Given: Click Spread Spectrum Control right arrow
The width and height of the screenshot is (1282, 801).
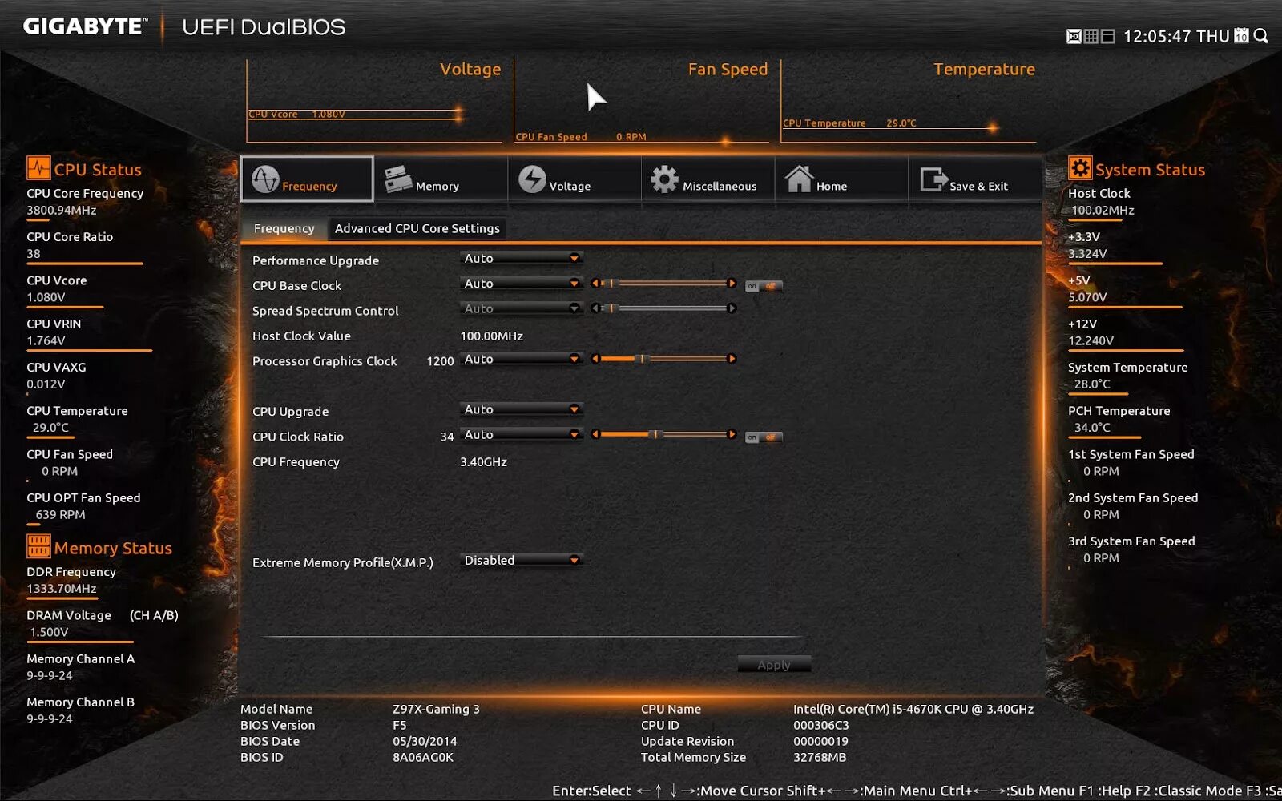Looking at the screenshot, I should pos(732,308).
